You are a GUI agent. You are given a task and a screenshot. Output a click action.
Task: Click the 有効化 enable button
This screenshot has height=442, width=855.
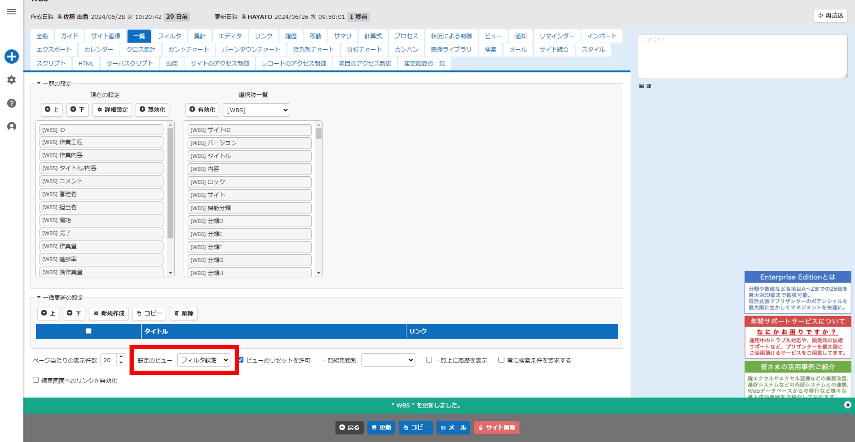(202, 109)
